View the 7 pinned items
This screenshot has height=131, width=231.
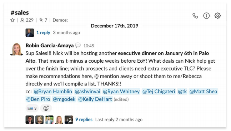[43, 20]
